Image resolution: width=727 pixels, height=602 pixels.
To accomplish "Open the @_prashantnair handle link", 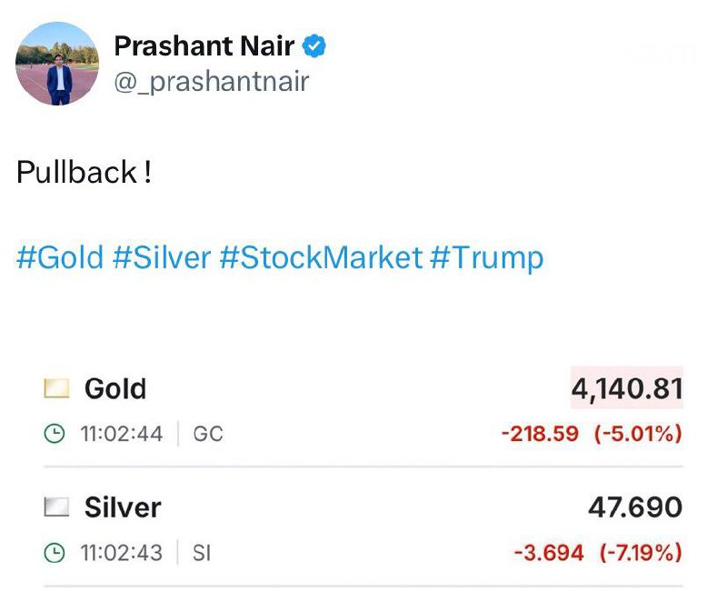I will [x=212, y=82].
